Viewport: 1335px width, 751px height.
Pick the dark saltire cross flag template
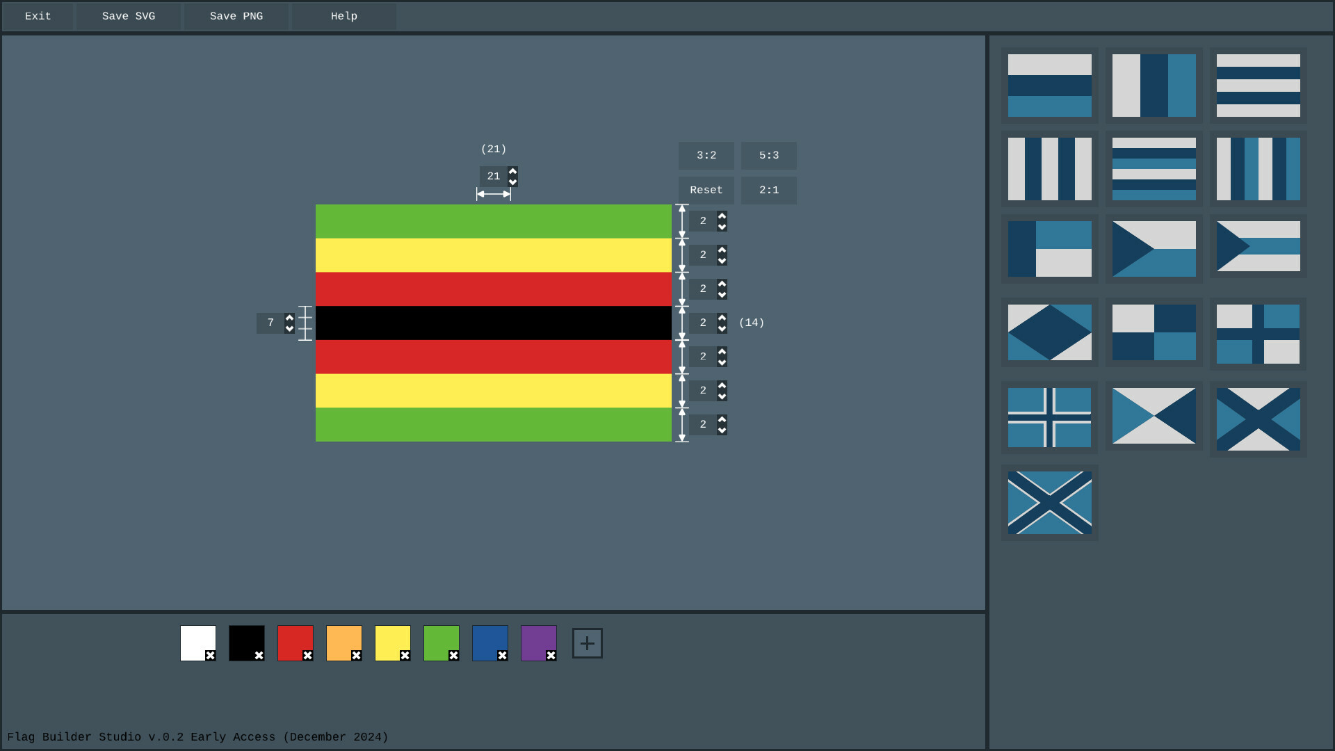click(x=1259, y=417)
